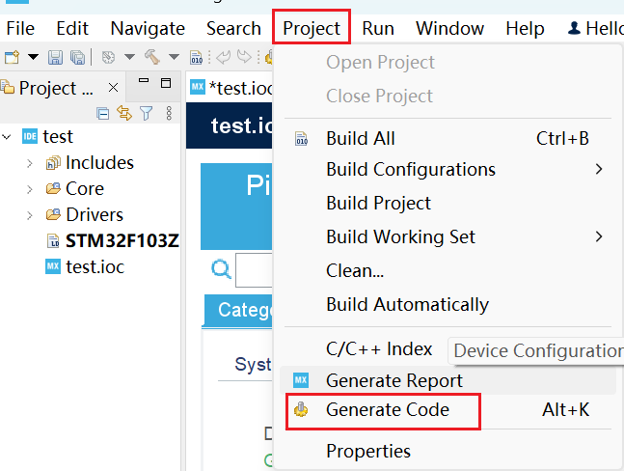Click the search magnifier icon in editor

[221, 269]
